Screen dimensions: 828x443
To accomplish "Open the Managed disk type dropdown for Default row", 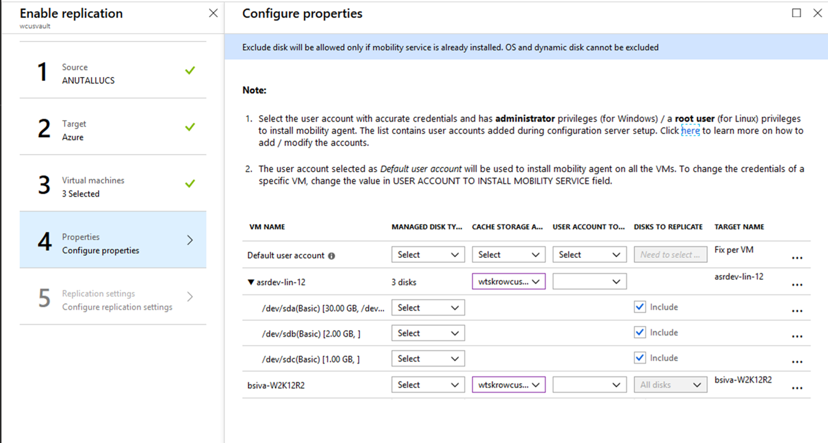I will pyautogui.click(x=428, y=254).
